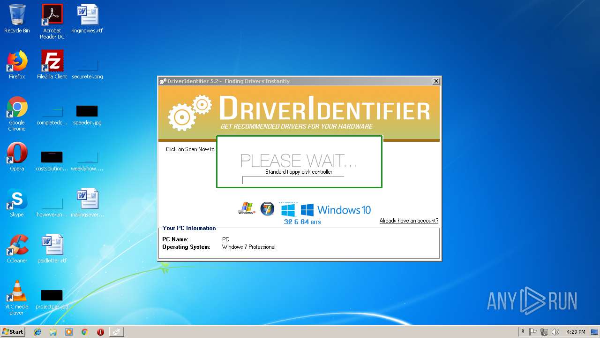Launch FileZilla Client shortcut
Viewport: 600px width, 338px height.
[52, 65]
